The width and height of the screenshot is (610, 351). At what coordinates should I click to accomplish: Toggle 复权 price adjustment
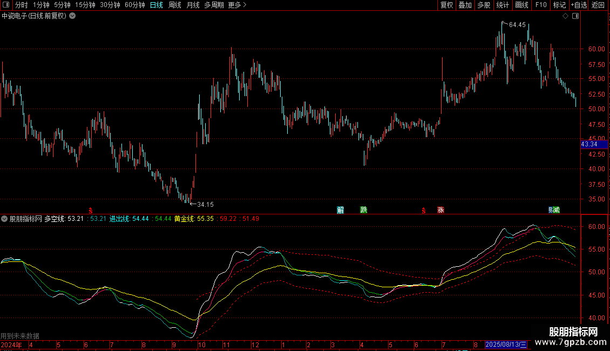446,5
